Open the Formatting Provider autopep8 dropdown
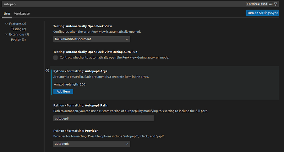 [x=92, y=144]
